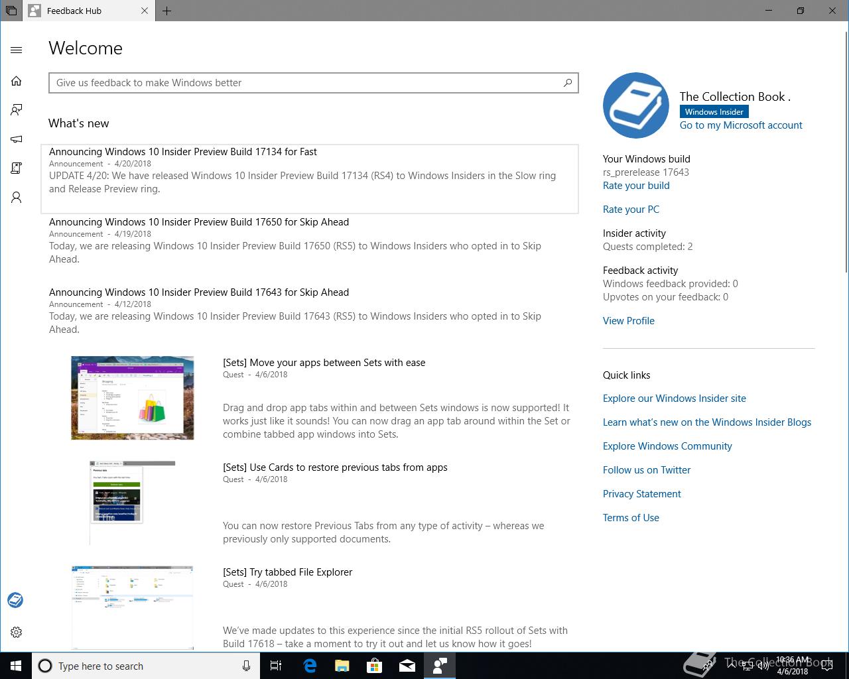Click the microphone icon in taskbar search
The image size is (849, 679).
pyautogui.click(x=247, y=666)
